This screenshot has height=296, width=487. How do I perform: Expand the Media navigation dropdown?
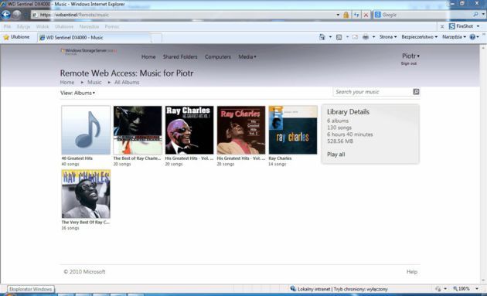(247, 57)
